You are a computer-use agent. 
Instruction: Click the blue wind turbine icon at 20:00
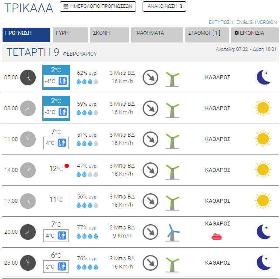[172, 232]
